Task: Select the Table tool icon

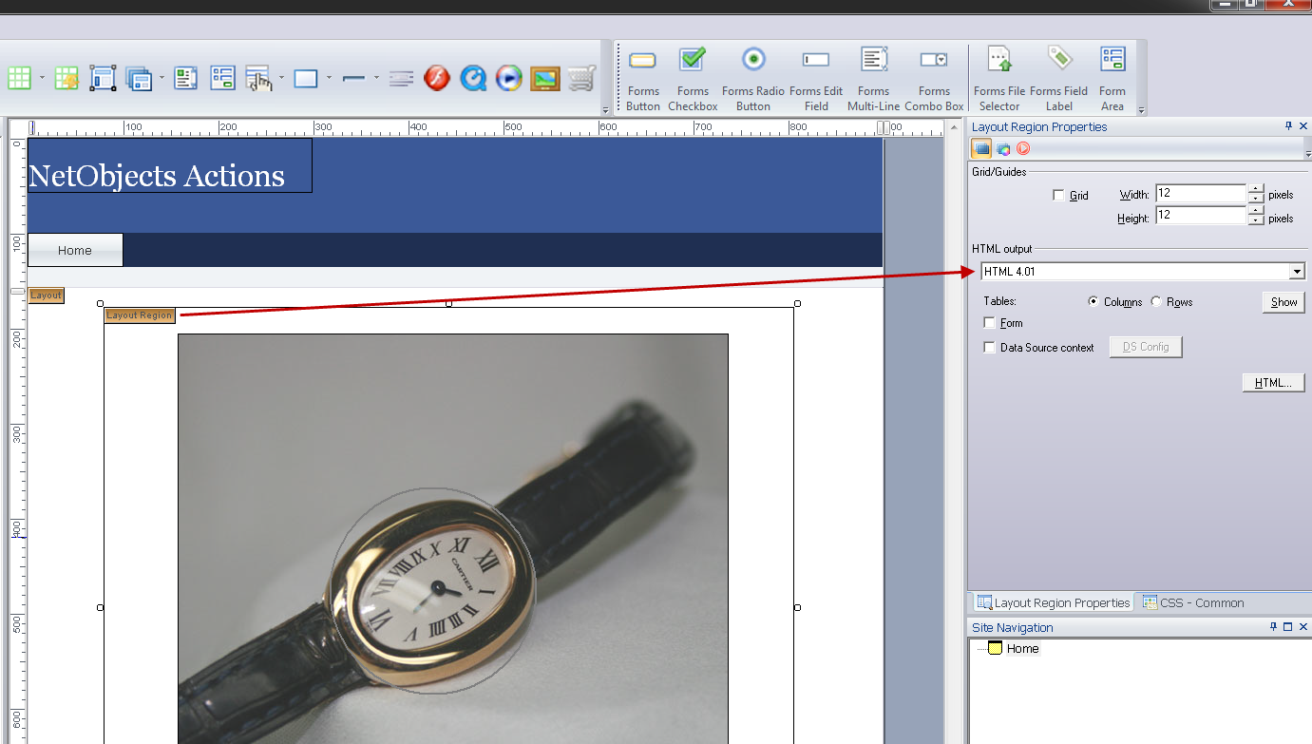Action: (x=19, y=78)
